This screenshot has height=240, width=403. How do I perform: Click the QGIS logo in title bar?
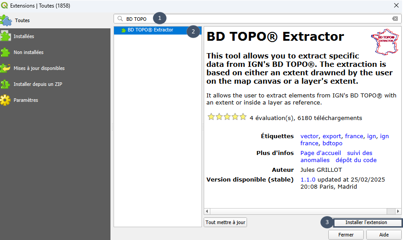tap(4, 5)
